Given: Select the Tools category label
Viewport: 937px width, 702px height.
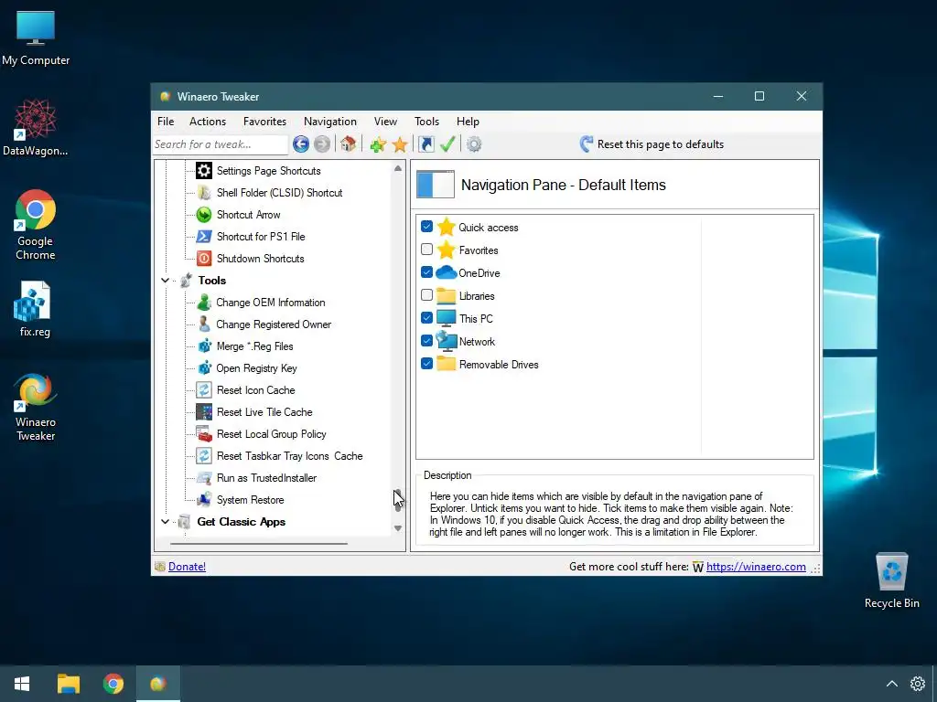Looking at the screenshot, I should [x=212, y=281].
